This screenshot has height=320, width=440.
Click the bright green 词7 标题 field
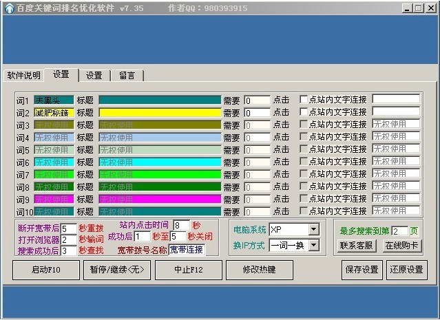[160, 174]
